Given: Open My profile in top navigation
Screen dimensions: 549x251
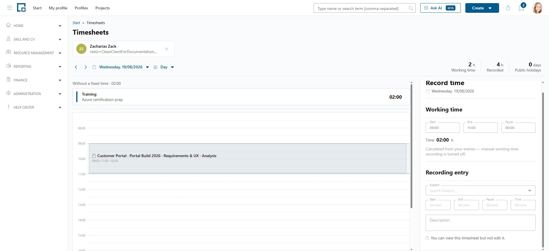Looking at the screenshot, I should pyautogui.click(x=58, y=8).
